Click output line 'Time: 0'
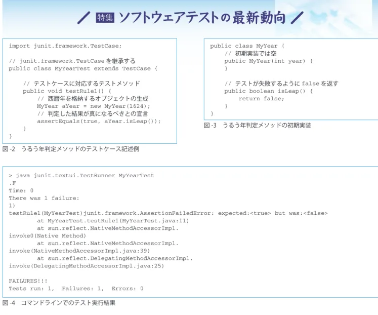This screenshot has height=315, width=378. (21, 190)
